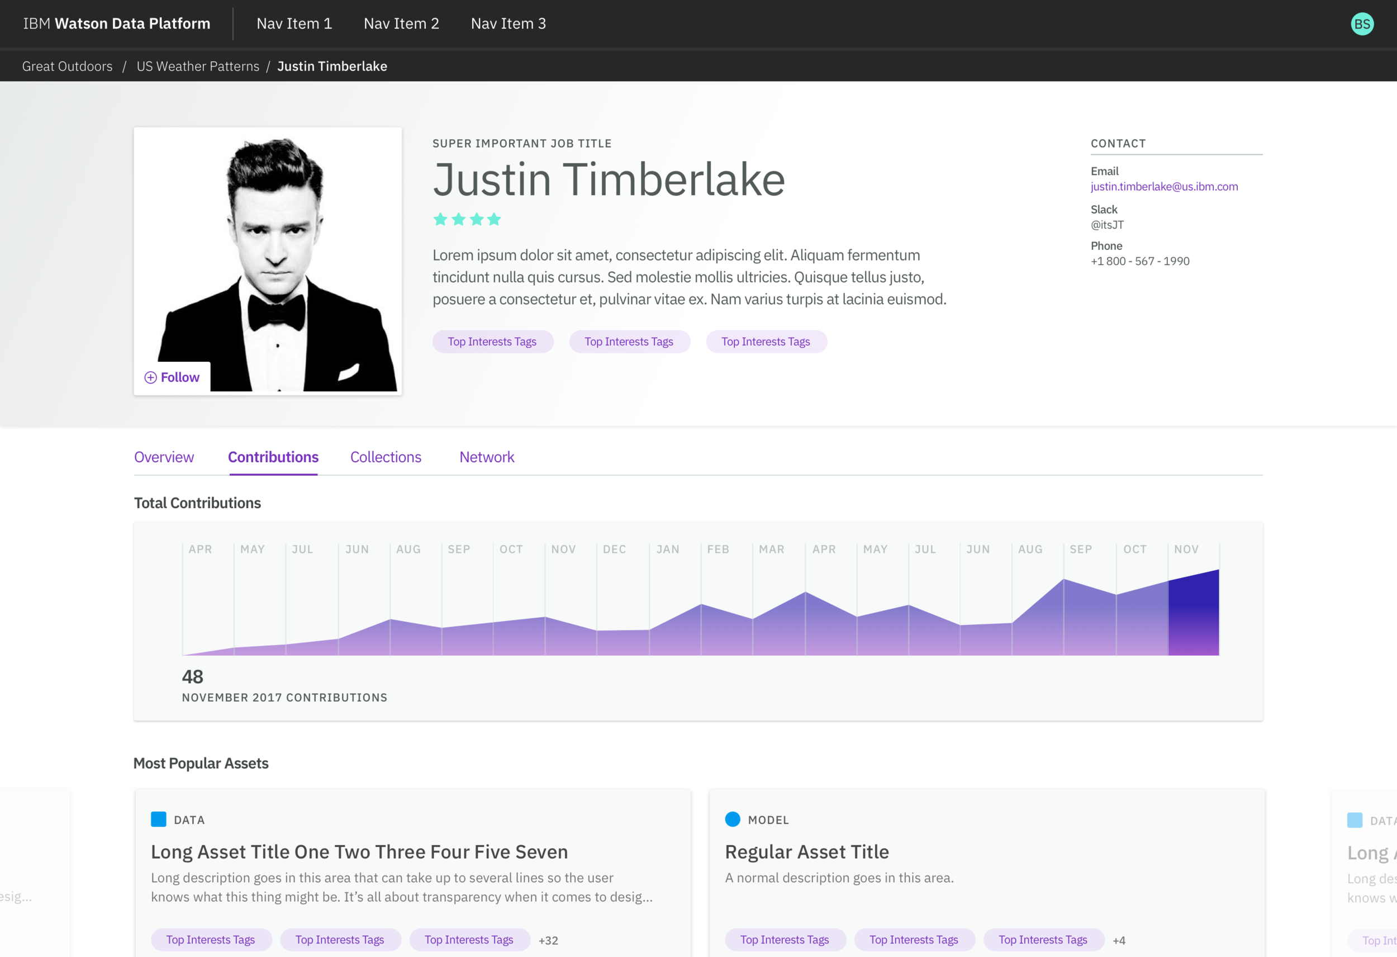Screen dimensions: 1397x957
Task: Open the Regular Asset Title card
Action: [987, 873]
